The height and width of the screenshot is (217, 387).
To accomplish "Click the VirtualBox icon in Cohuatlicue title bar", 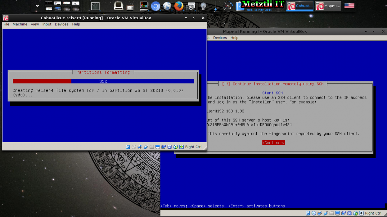I will tap(6, 18).
